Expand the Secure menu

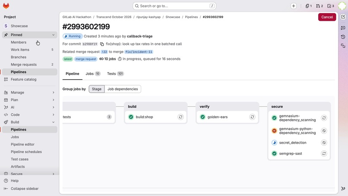29,174
